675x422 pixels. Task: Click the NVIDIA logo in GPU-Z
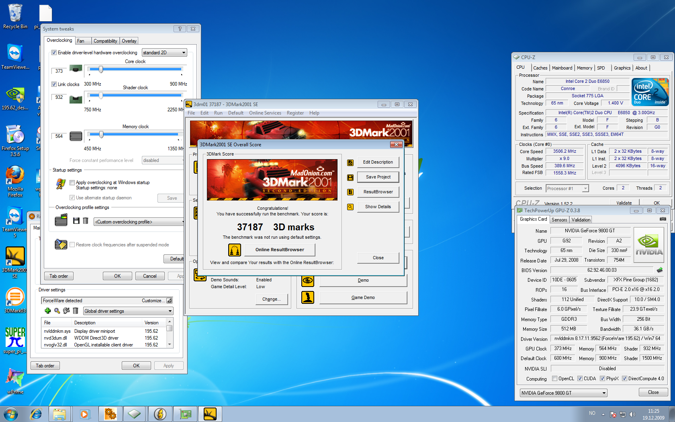tap(649, 245)
